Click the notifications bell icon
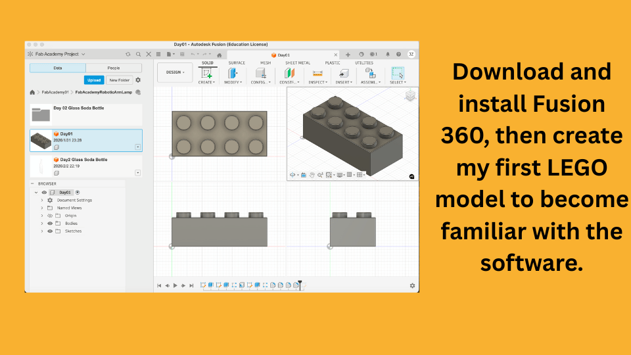The image size is (631, 355). point(388,55)
